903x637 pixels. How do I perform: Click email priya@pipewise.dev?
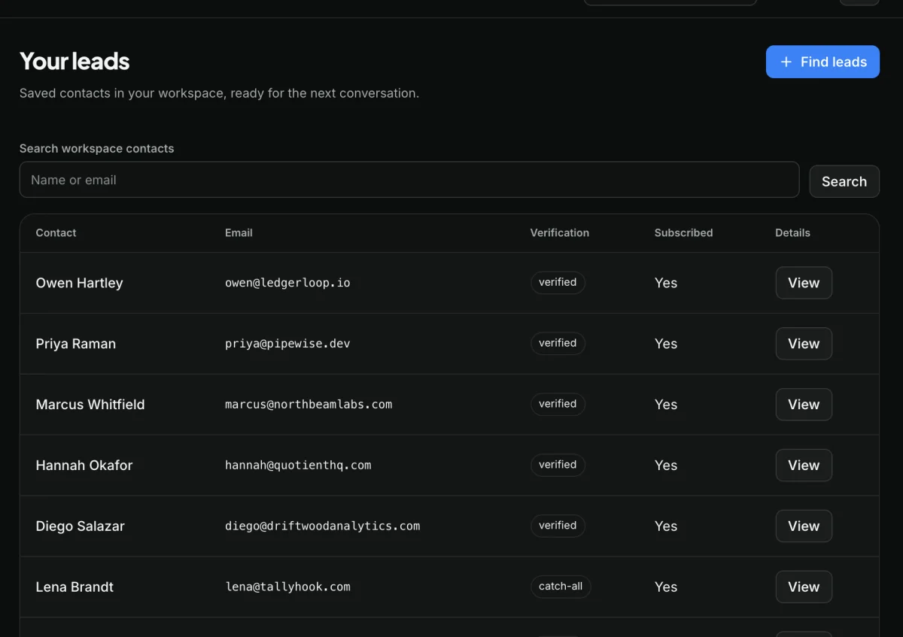tap(287, 344)
